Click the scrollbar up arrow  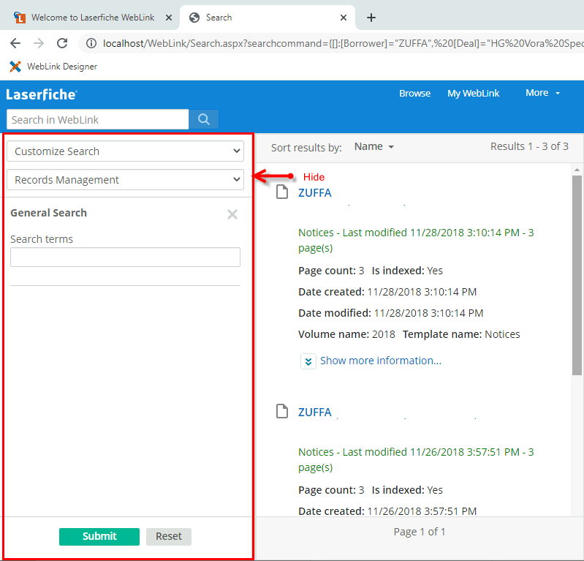(577, 170)
